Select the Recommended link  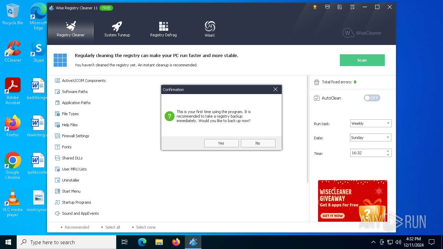(x=77, y=227)
